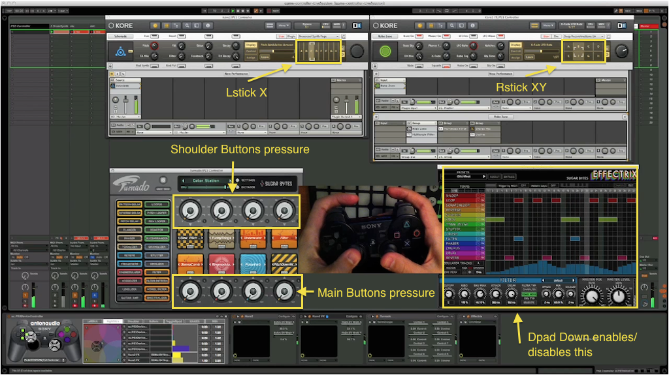
Task: Click the grid view icon in right KORE toolbar
Action: click(x=431, y=25)
